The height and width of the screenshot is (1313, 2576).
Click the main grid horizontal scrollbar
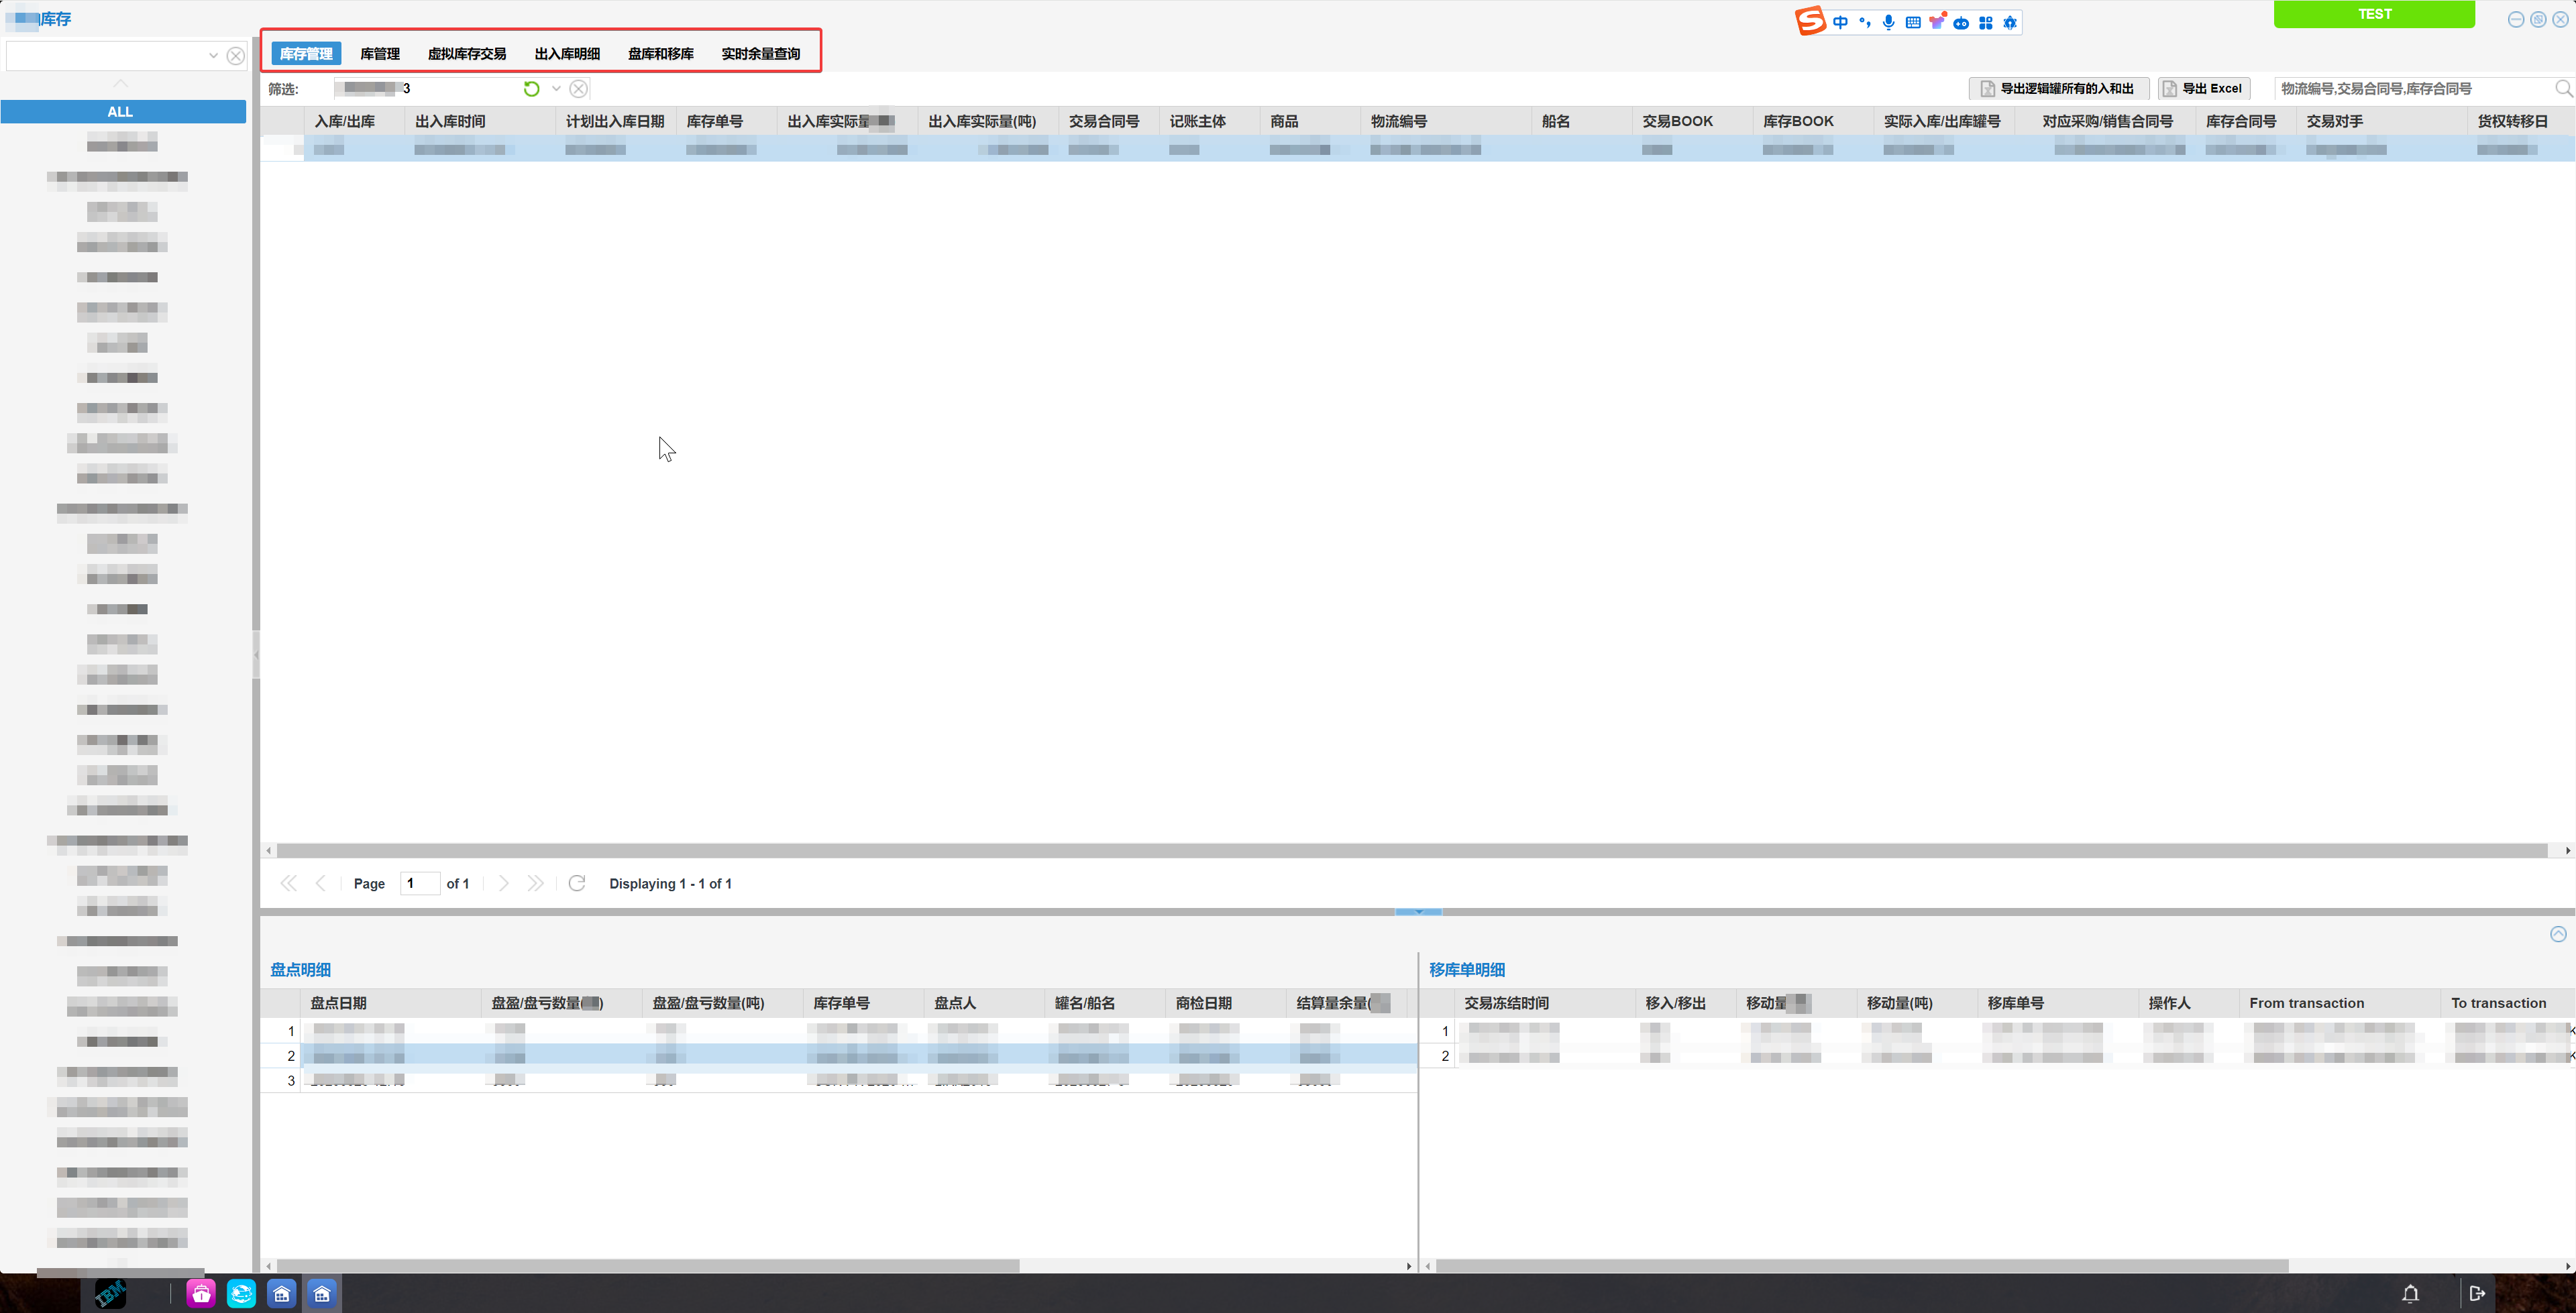[x=1412, y=850]
